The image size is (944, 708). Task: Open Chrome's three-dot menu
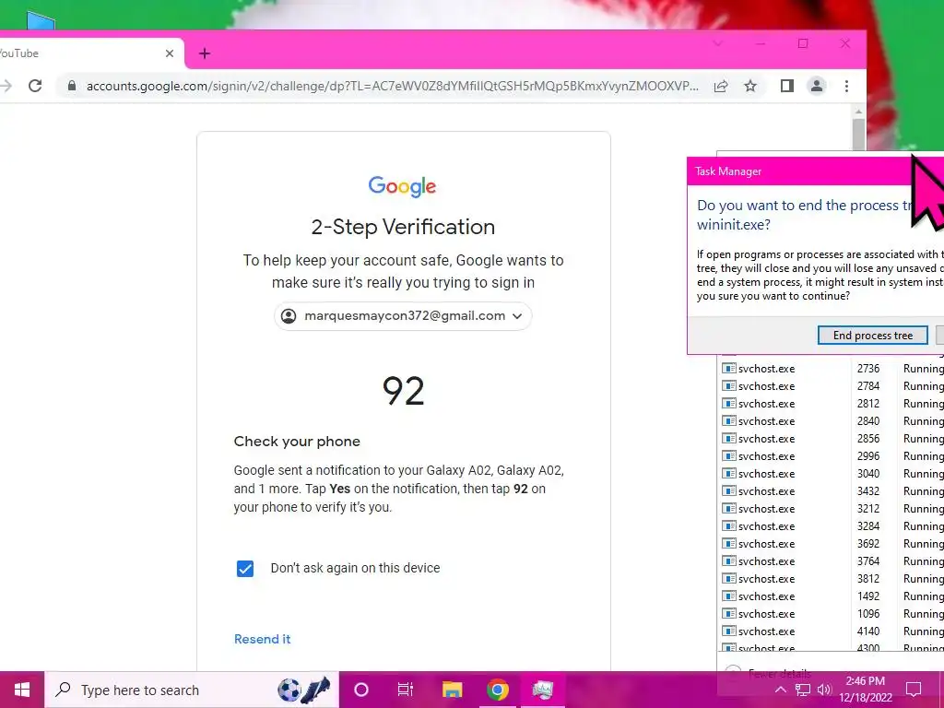pyautogui.click(x=846, y=86)
